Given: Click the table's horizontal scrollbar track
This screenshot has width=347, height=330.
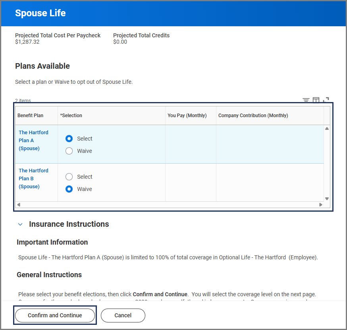Looking at the screenshot, I should 170,205.
